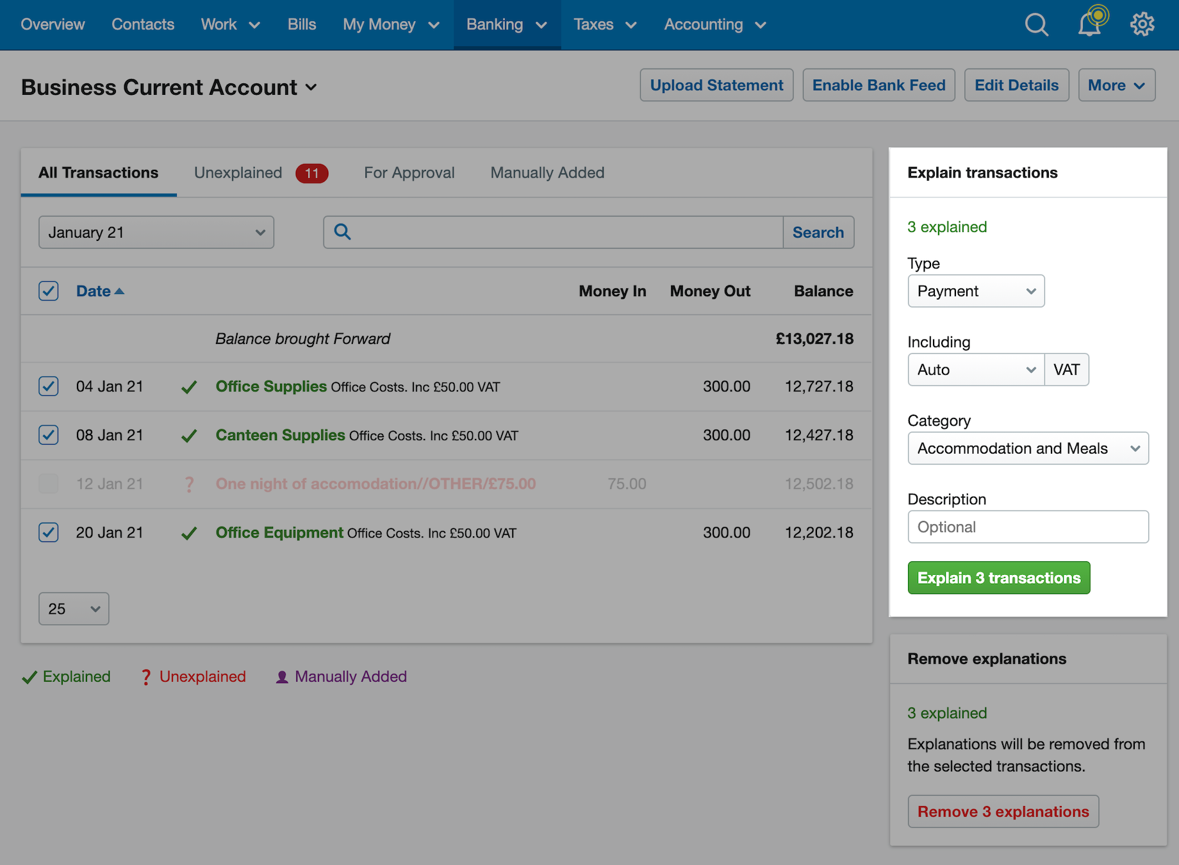The width and height of the screenshot is (1179, 865).
Task: Sort by the Date column header
Action: 94,291
